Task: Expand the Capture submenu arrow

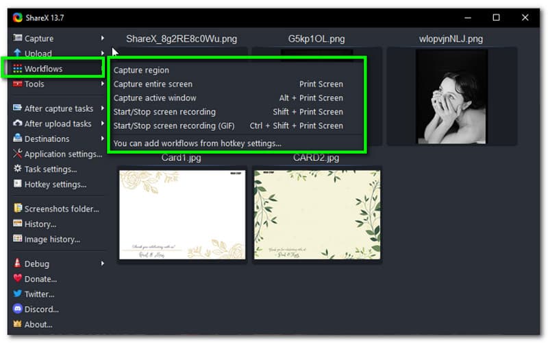Action: click(102, 38)
